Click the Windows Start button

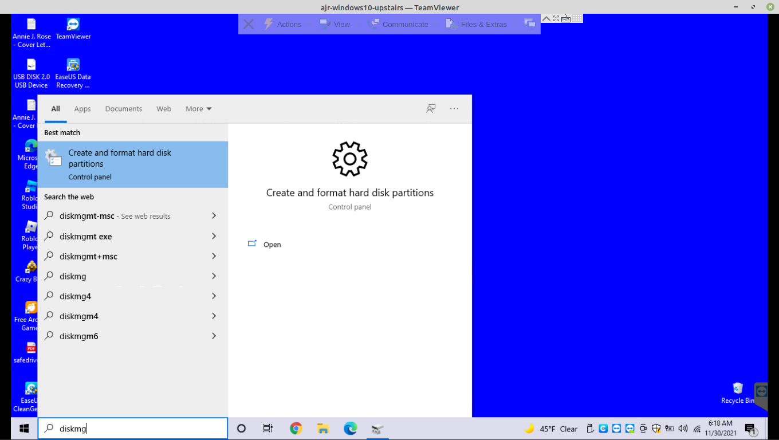point(24,429)
